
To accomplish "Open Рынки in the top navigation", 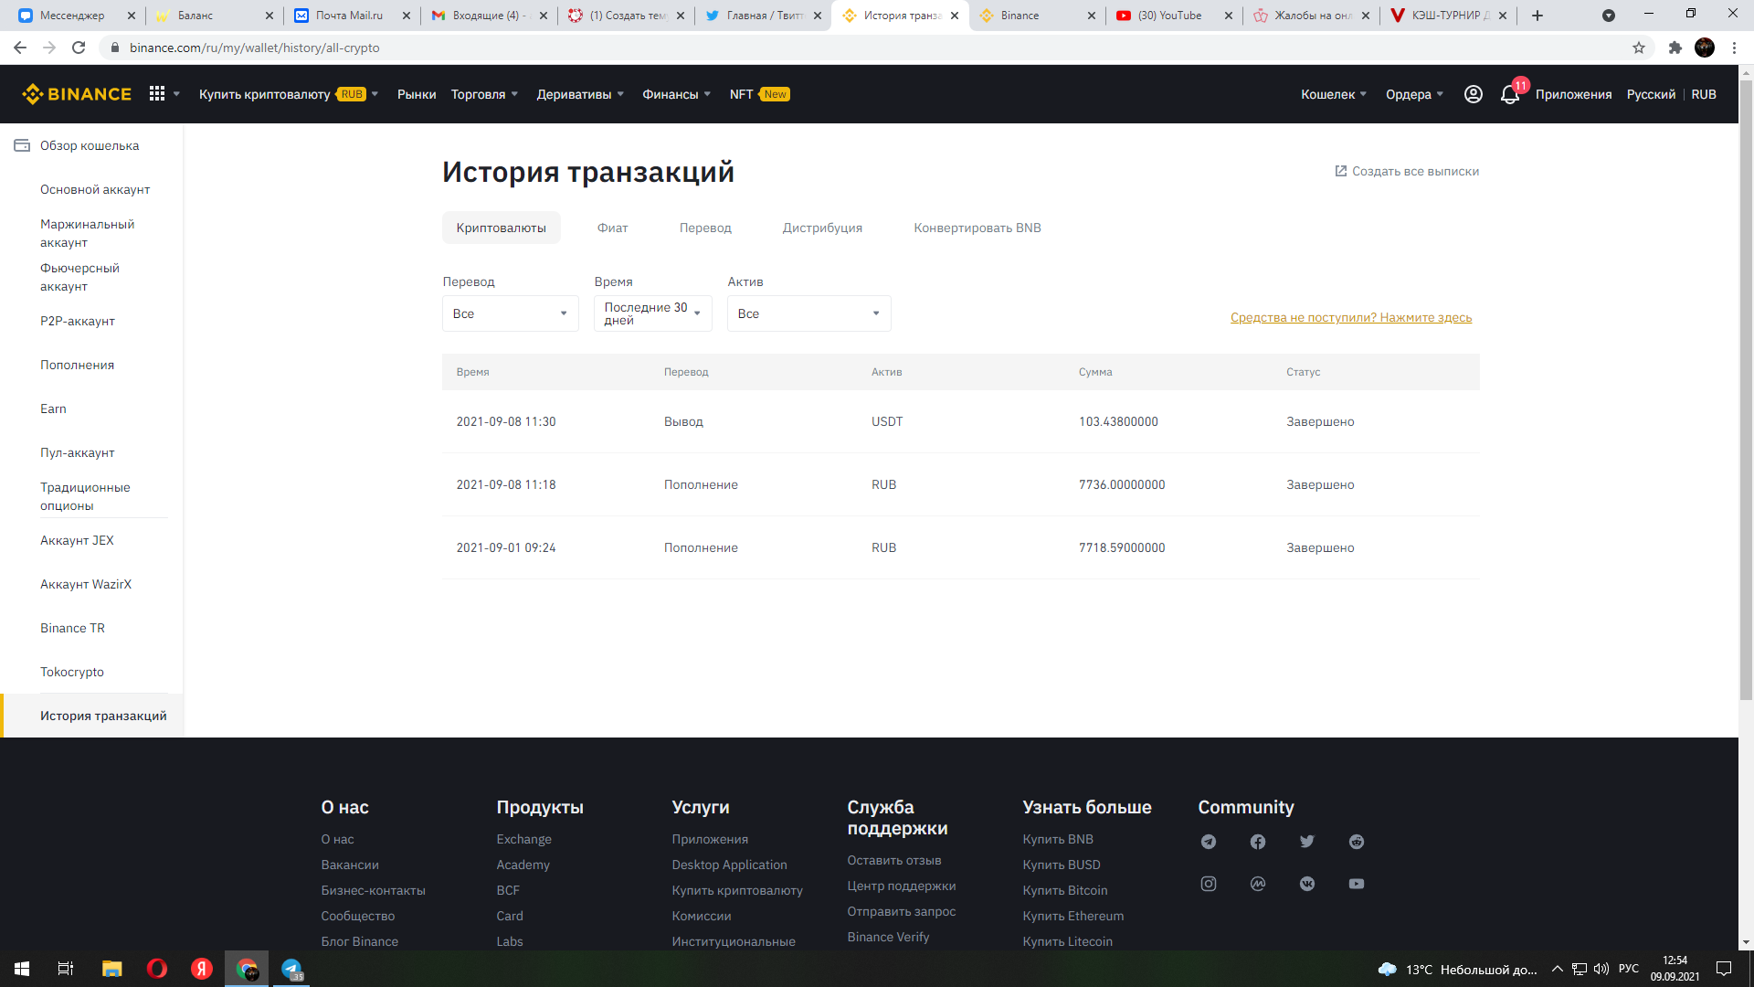I will pos(417,94).
